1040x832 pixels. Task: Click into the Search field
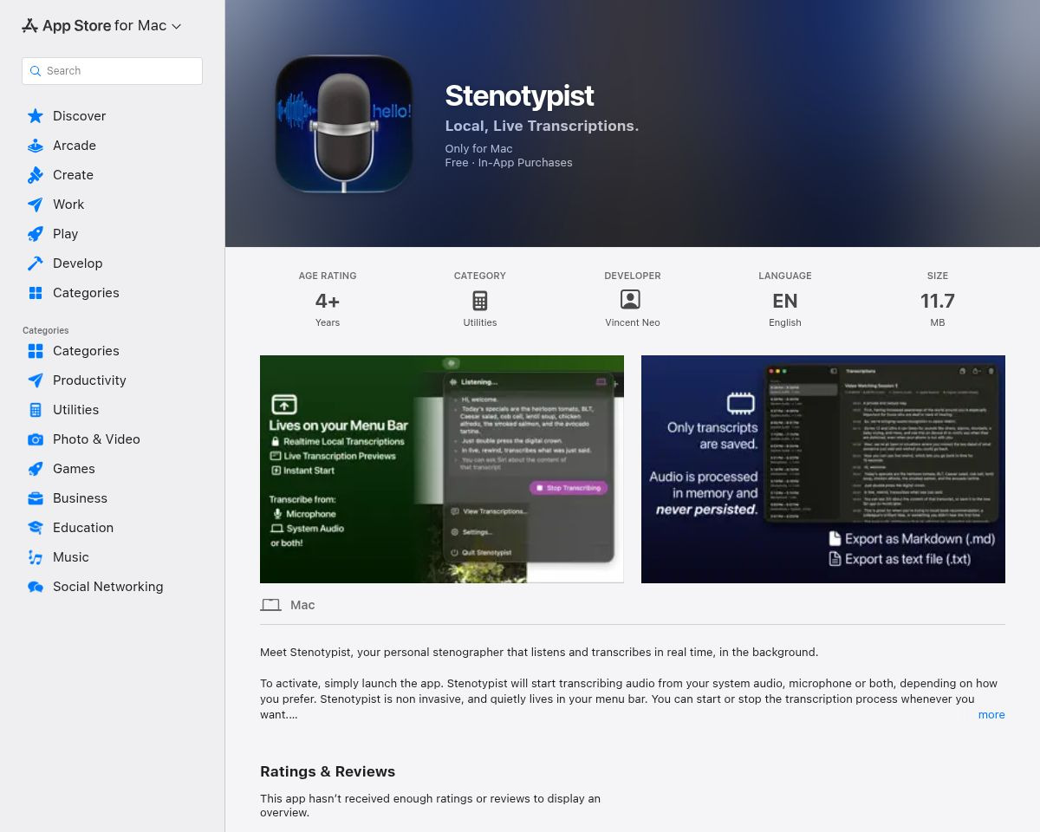112,71
